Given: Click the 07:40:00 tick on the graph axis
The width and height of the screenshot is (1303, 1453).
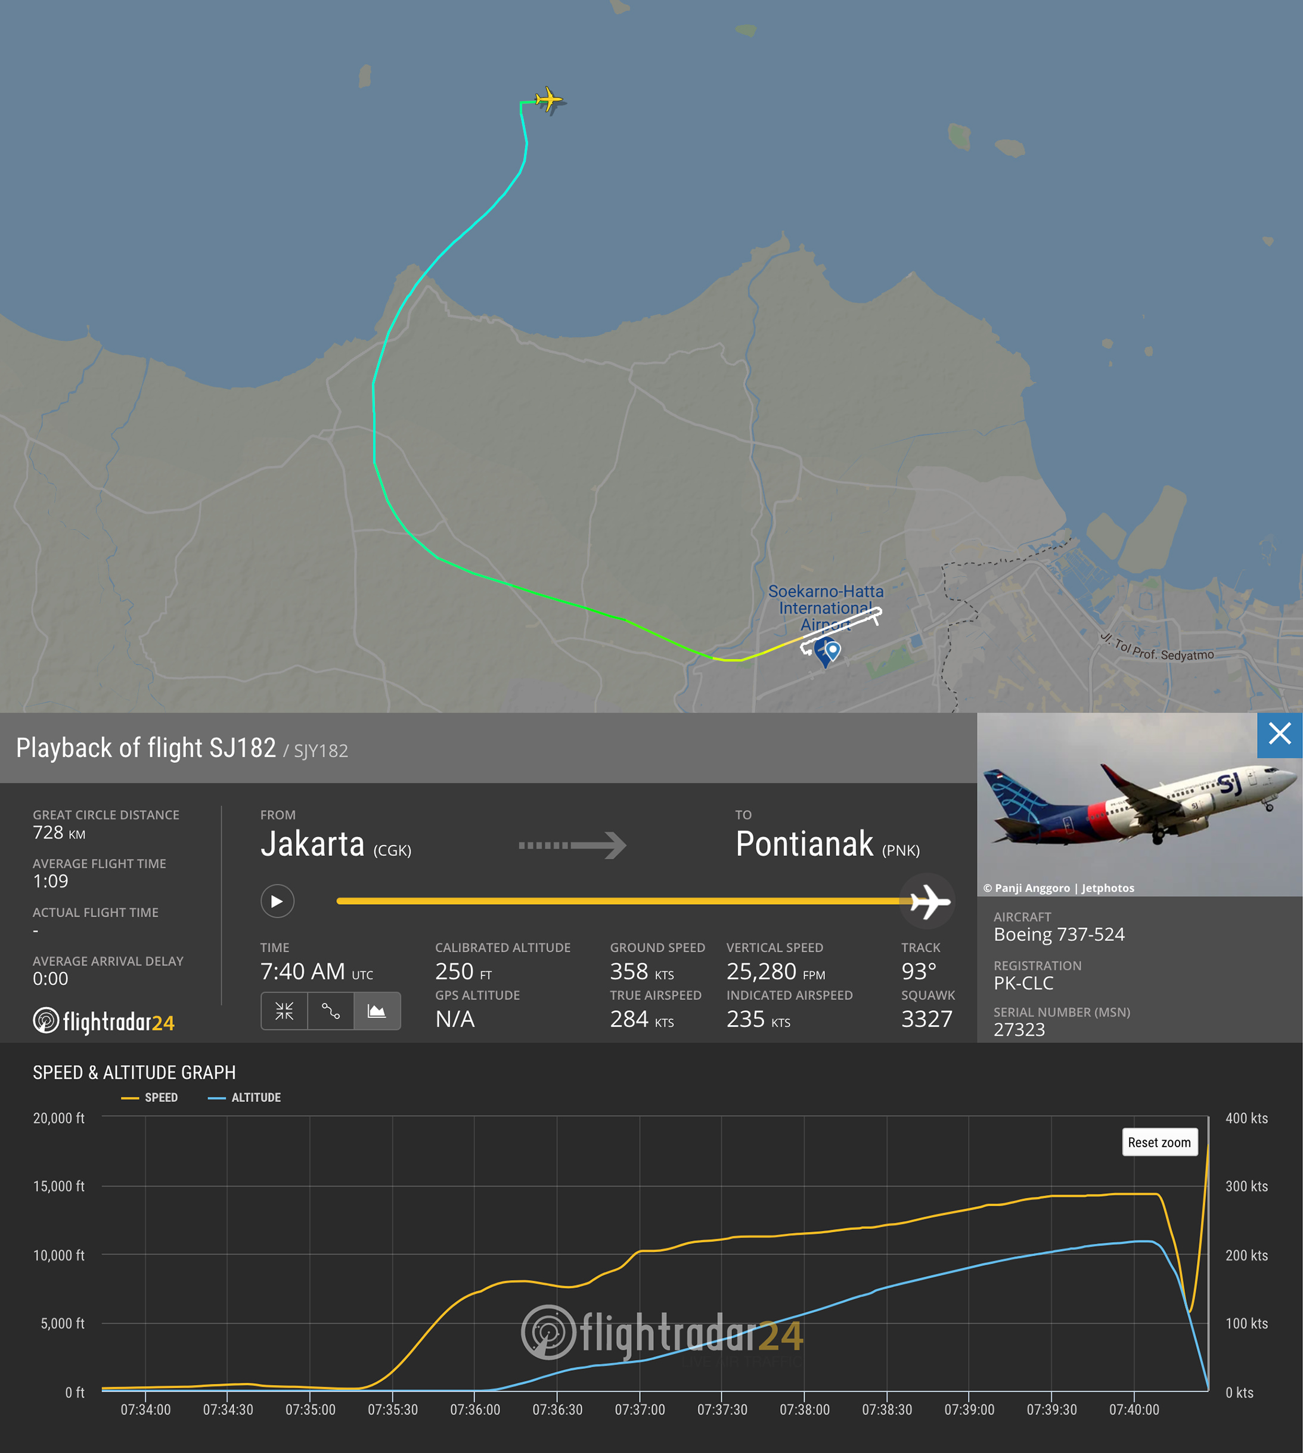Looking at the screenshot, I should (1134, 1409).
